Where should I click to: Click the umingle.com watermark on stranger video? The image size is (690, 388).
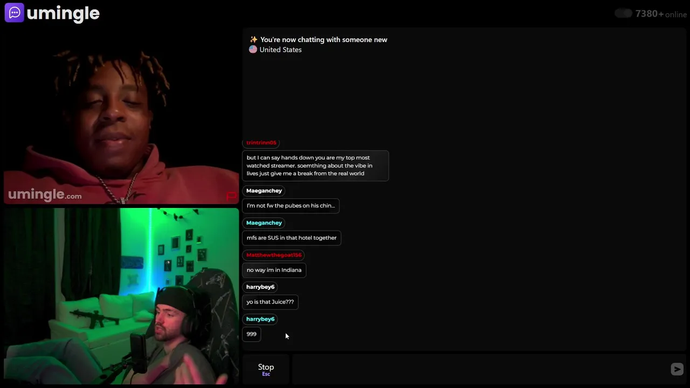(45, 195)
